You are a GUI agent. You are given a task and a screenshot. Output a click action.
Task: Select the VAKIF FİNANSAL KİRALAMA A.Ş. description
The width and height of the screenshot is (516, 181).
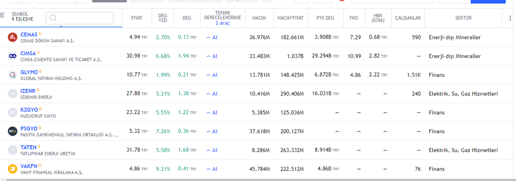click(x=52, y=172)
